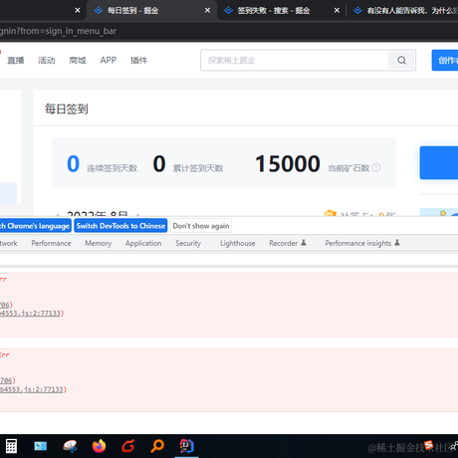Viewport: 458px width, 458px height.
Task: Open the second b4553.js:2:77133 source link
Action: (x=33, y=389)
